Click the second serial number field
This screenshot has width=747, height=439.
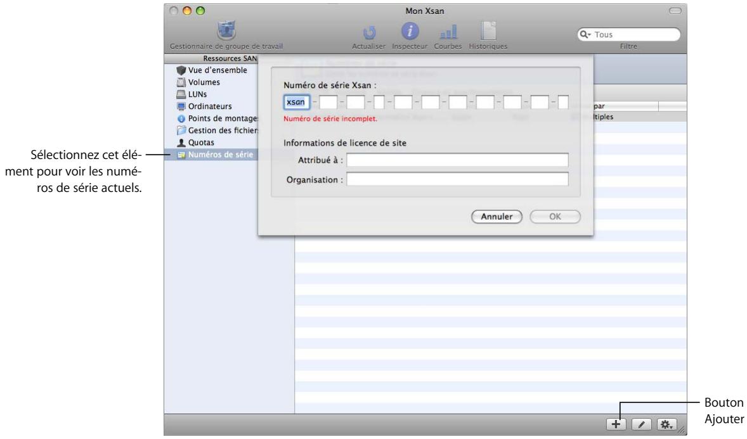click(x=328, y=102)
